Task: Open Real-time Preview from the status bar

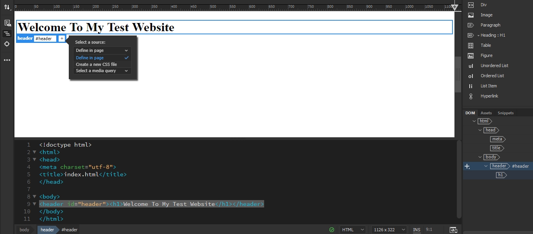Action: pyautogui.click(x=453, y=230)
